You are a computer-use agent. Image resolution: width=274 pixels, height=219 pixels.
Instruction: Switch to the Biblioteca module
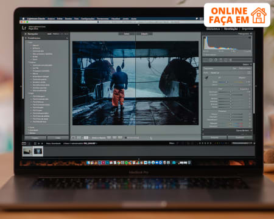pos(213,29)
